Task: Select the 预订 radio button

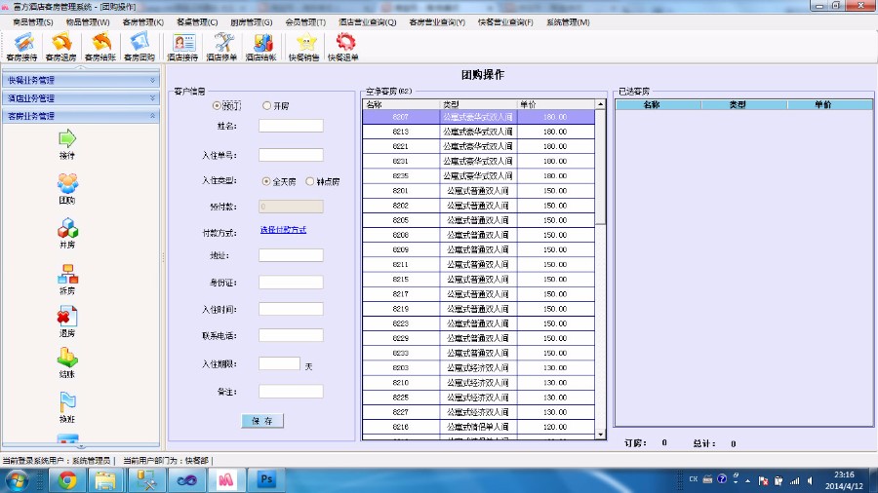Action: coord(217,105)
